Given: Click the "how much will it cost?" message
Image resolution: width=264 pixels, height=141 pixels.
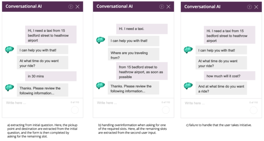Looking at the screenshot, I should pos(229,76).
